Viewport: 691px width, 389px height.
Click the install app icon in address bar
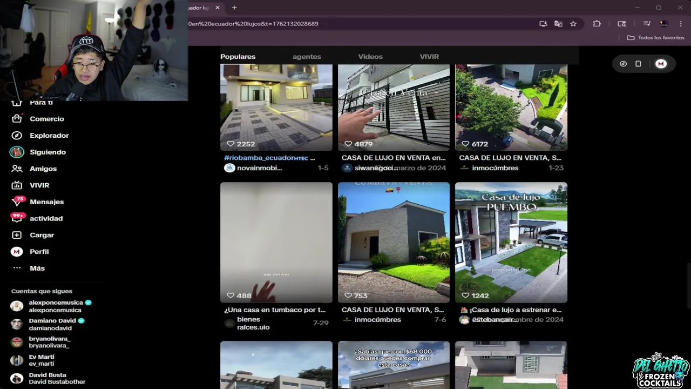click(x=543, y=24)
